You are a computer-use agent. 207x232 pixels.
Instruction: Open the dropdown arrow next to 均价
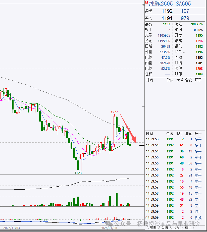pyautogui.click(x=184, y=52)
